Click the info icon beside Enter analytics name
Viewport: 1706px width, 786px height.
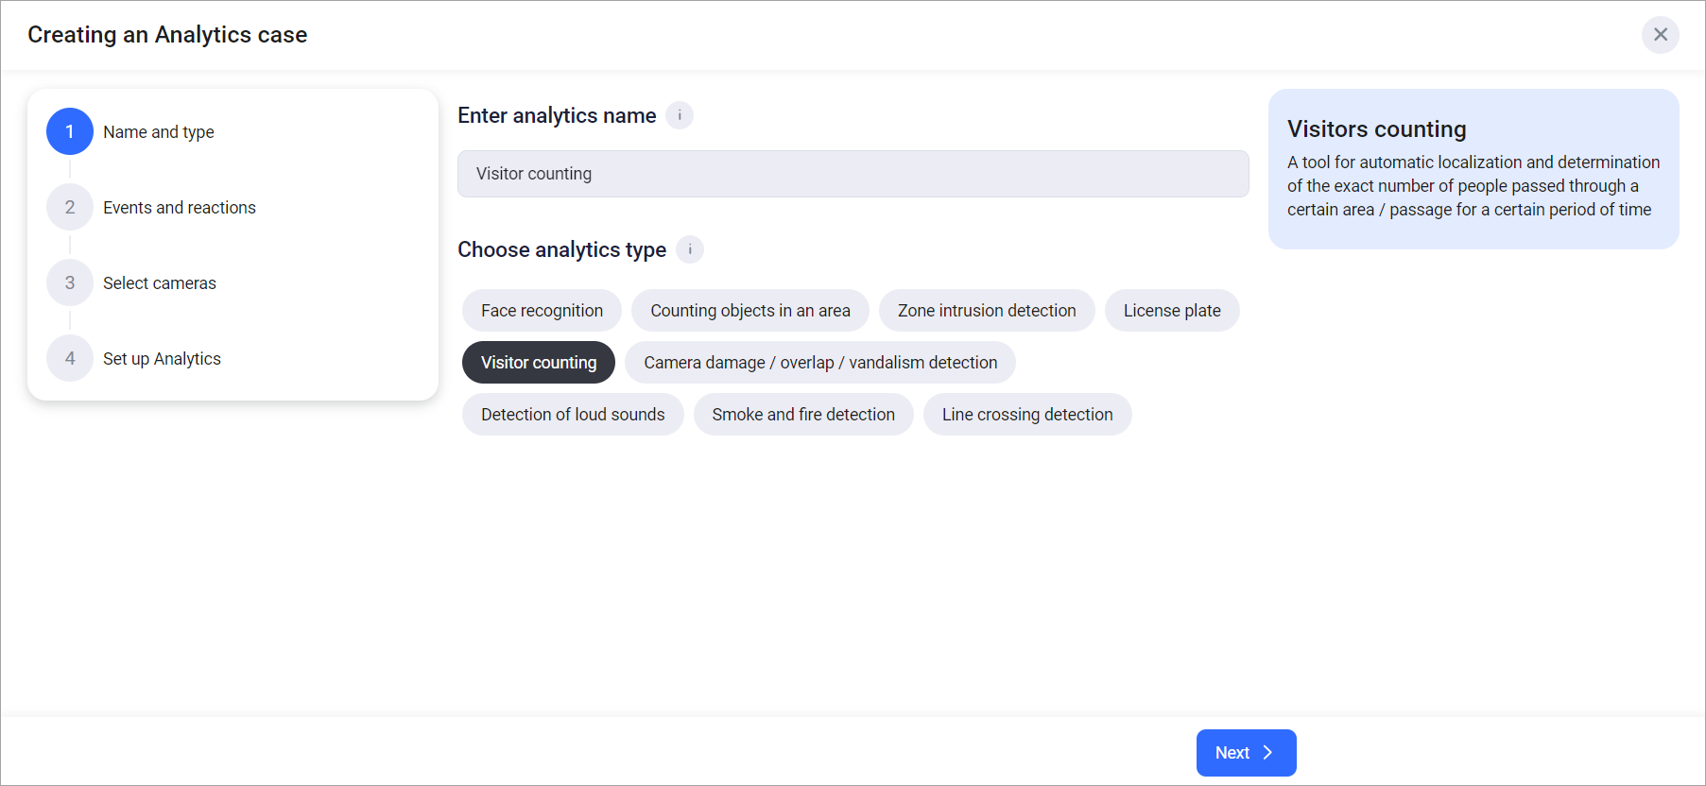point(679,115)
